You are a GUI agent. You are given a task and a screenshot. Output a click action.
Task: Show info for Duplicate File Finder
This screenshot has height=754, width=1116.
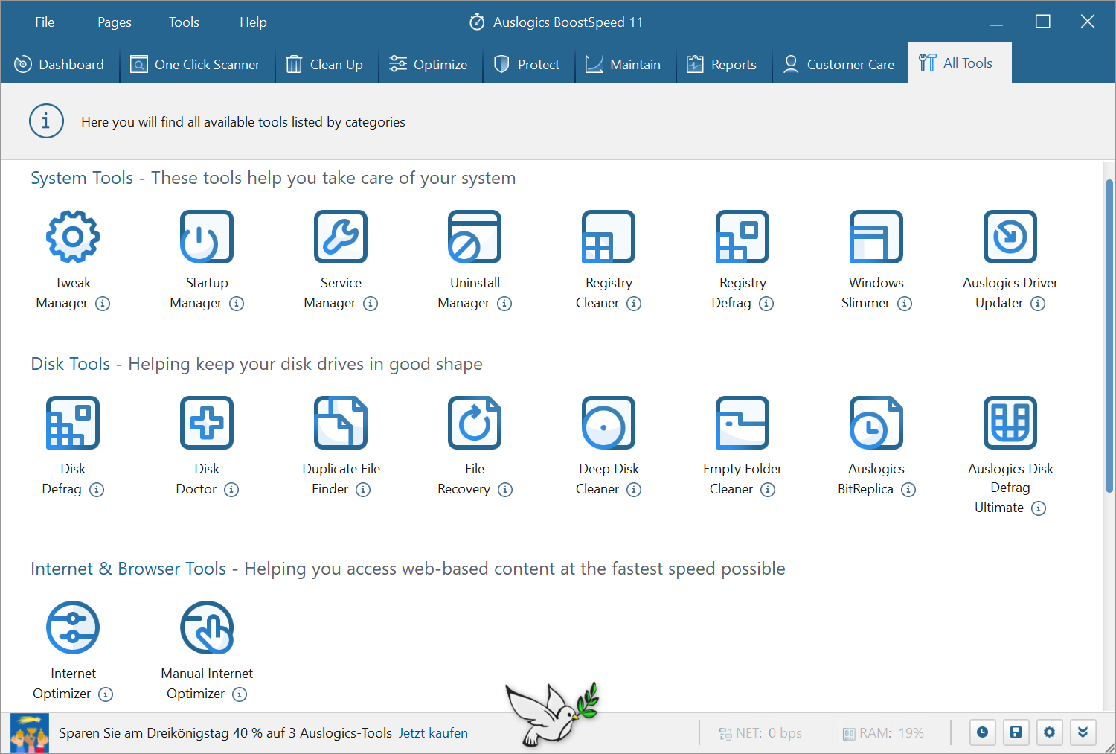363,490
